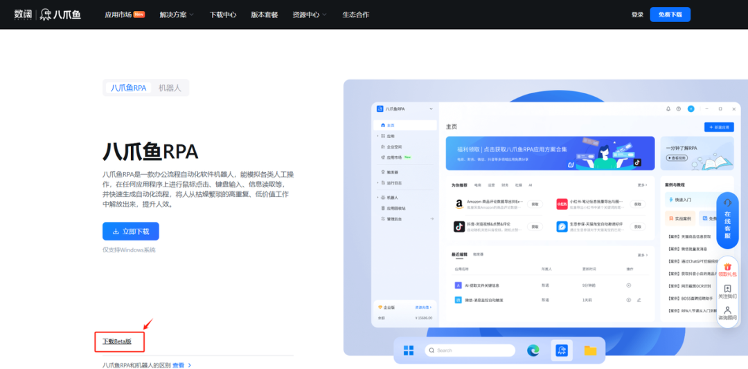Click the blue 生意参谋 app icon
This screenshot has height=369, width=748.
tap(562, 227)
